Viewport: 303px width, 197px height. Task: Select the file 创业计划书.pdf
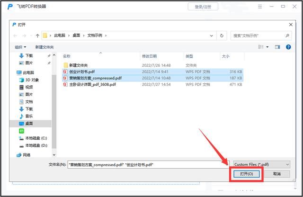tap(152, 72)
